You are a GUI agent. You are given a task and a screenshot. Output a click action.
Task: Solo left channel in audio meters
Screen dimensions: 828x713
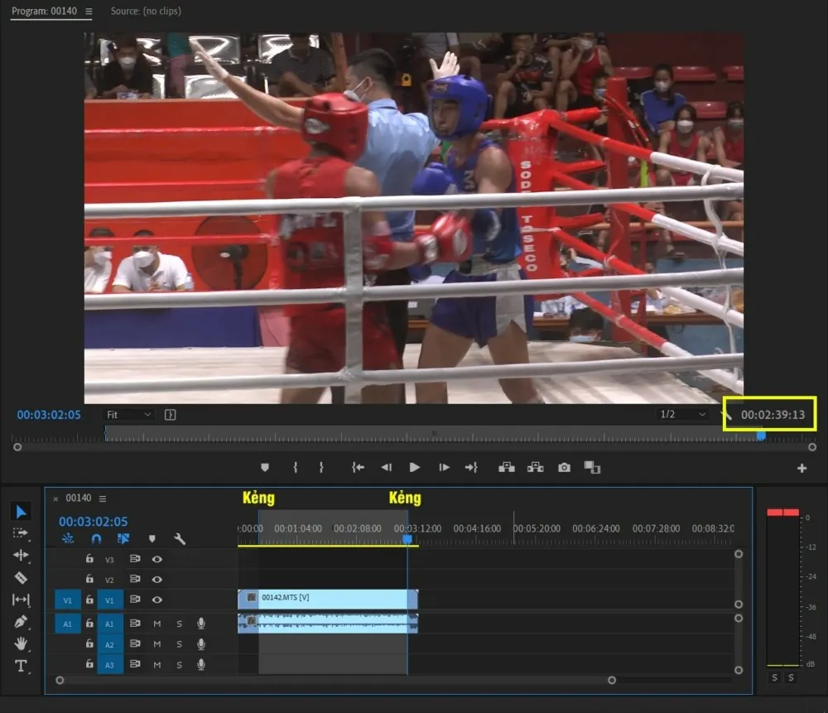(x=774, y=677)
